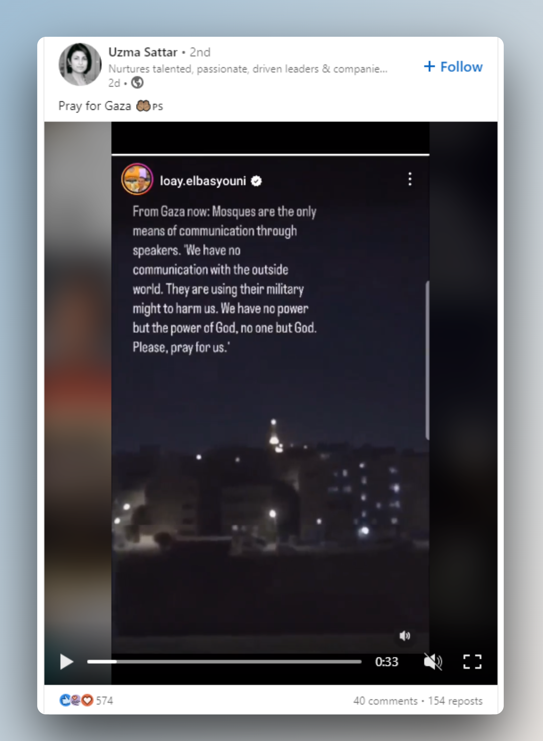Click the like reaction icon

65,700
